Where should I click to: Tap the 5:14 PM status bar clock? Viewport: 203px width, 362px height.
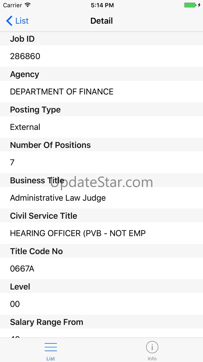coord(102,5)
